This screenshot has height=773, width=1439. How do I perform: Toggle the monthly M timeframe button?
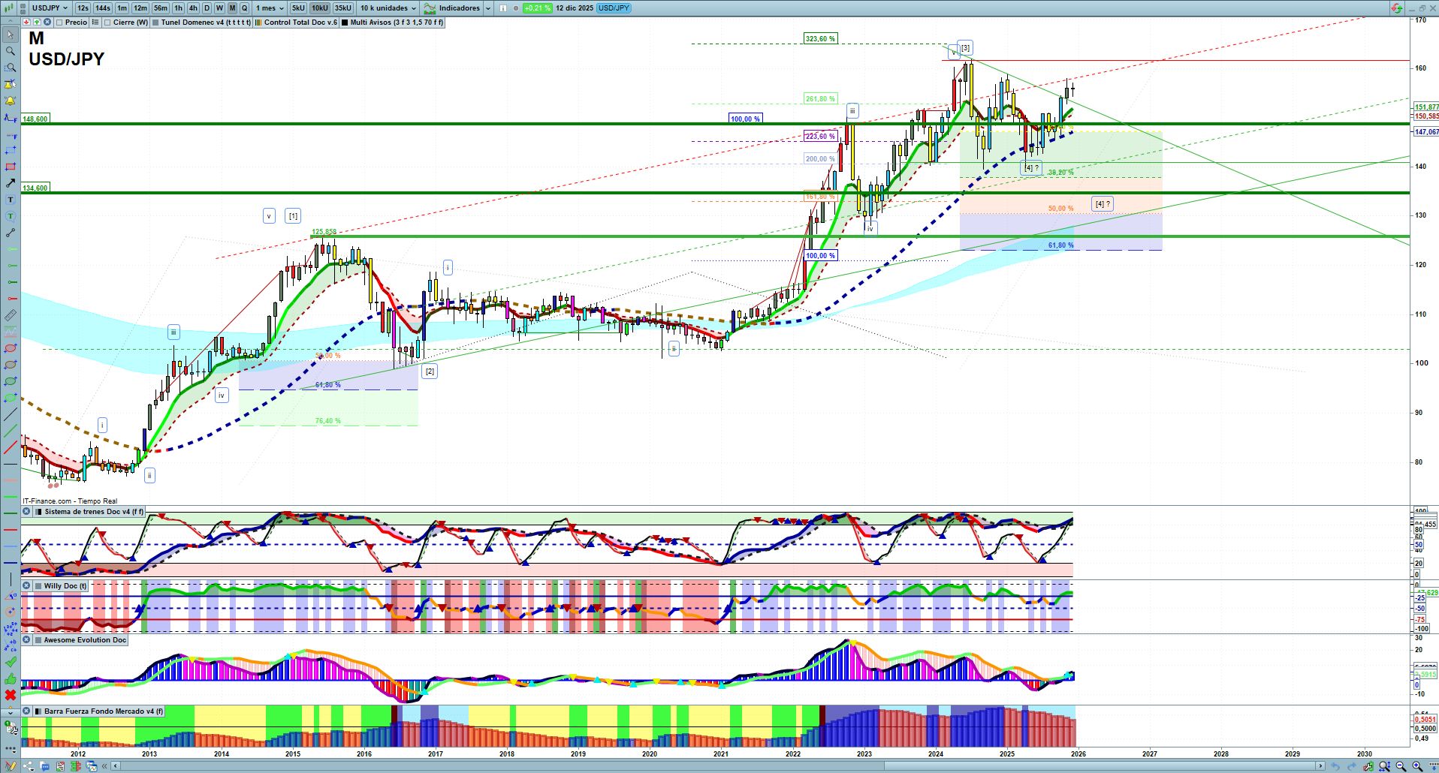pyautogui.click(x=232, y=8)
